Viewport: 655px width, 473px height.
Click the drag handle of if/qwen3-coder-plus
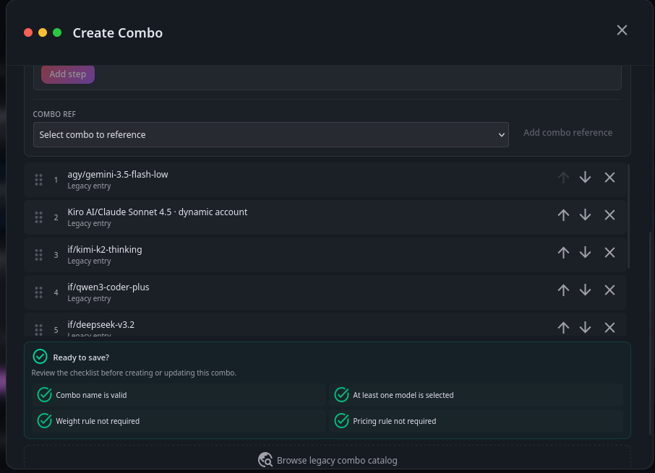(38, 292)
